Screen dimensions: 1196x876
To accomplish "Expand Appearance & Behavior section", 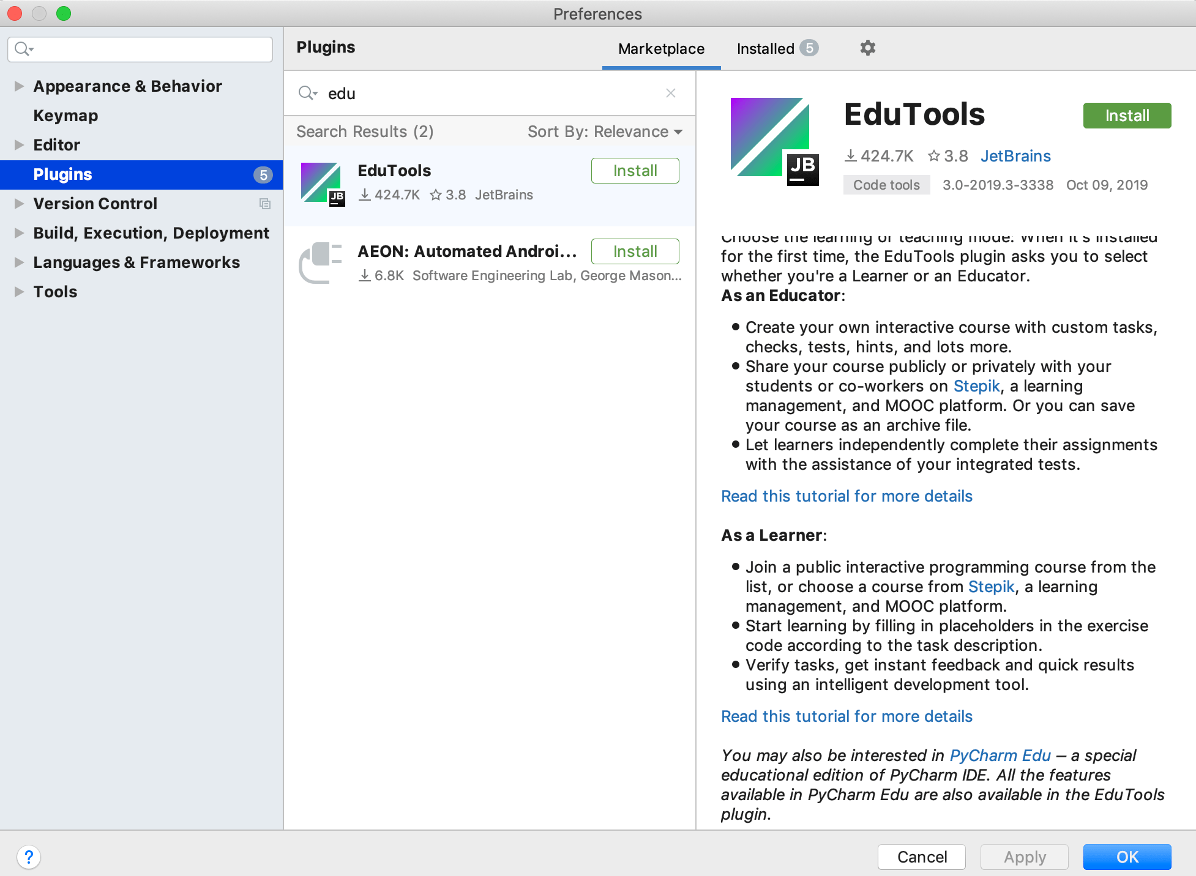I will tap(19, 86).
